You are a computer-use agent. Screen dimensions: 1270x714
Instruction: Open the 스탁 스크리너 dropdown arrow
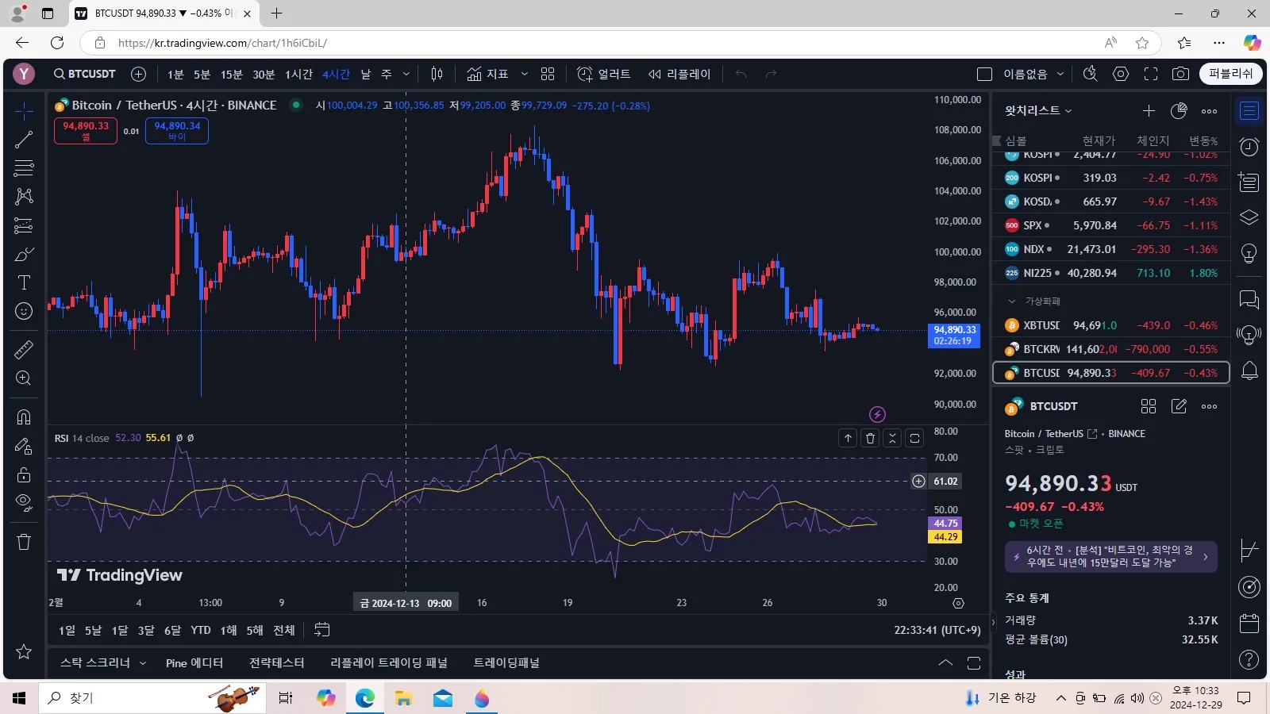coord(143,663)
